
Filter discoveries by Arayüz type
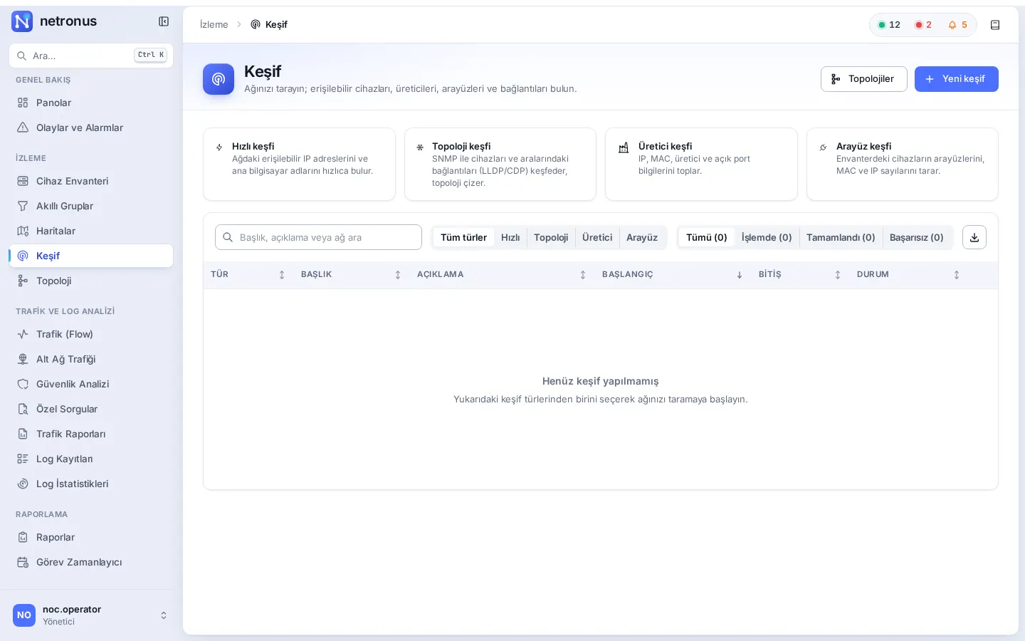pyautogui.click(x=642, y=237)
